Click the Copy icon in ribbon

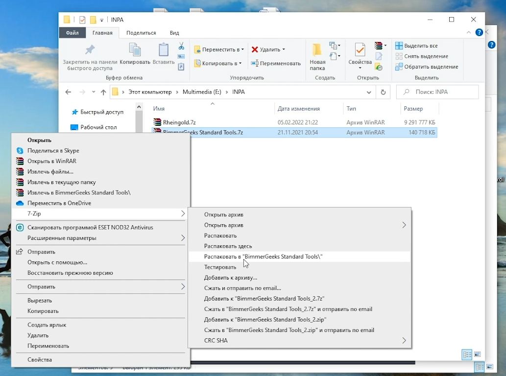click(135, 50)
